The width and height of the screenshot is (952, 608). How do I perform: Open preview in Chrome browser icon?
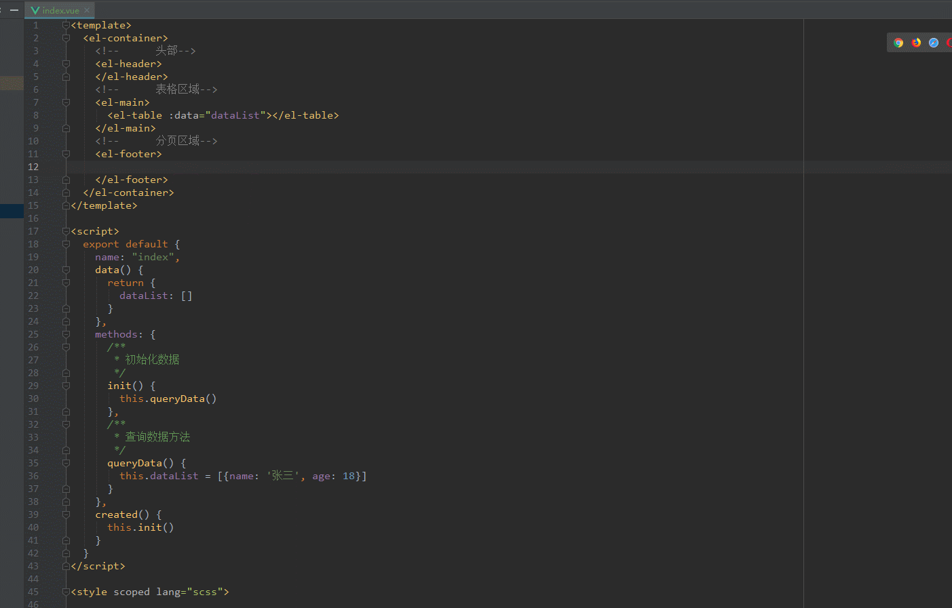[x=898, y=43]
